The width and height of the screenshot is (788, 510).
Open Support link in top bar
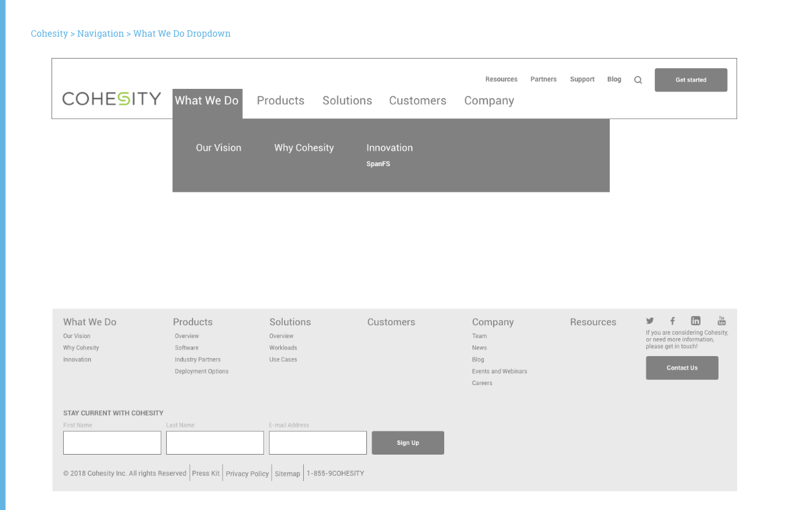click(582, 79)
